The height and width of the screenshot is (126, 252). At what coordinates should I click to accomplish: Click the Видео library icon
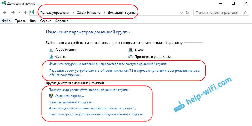click(131, 50)
